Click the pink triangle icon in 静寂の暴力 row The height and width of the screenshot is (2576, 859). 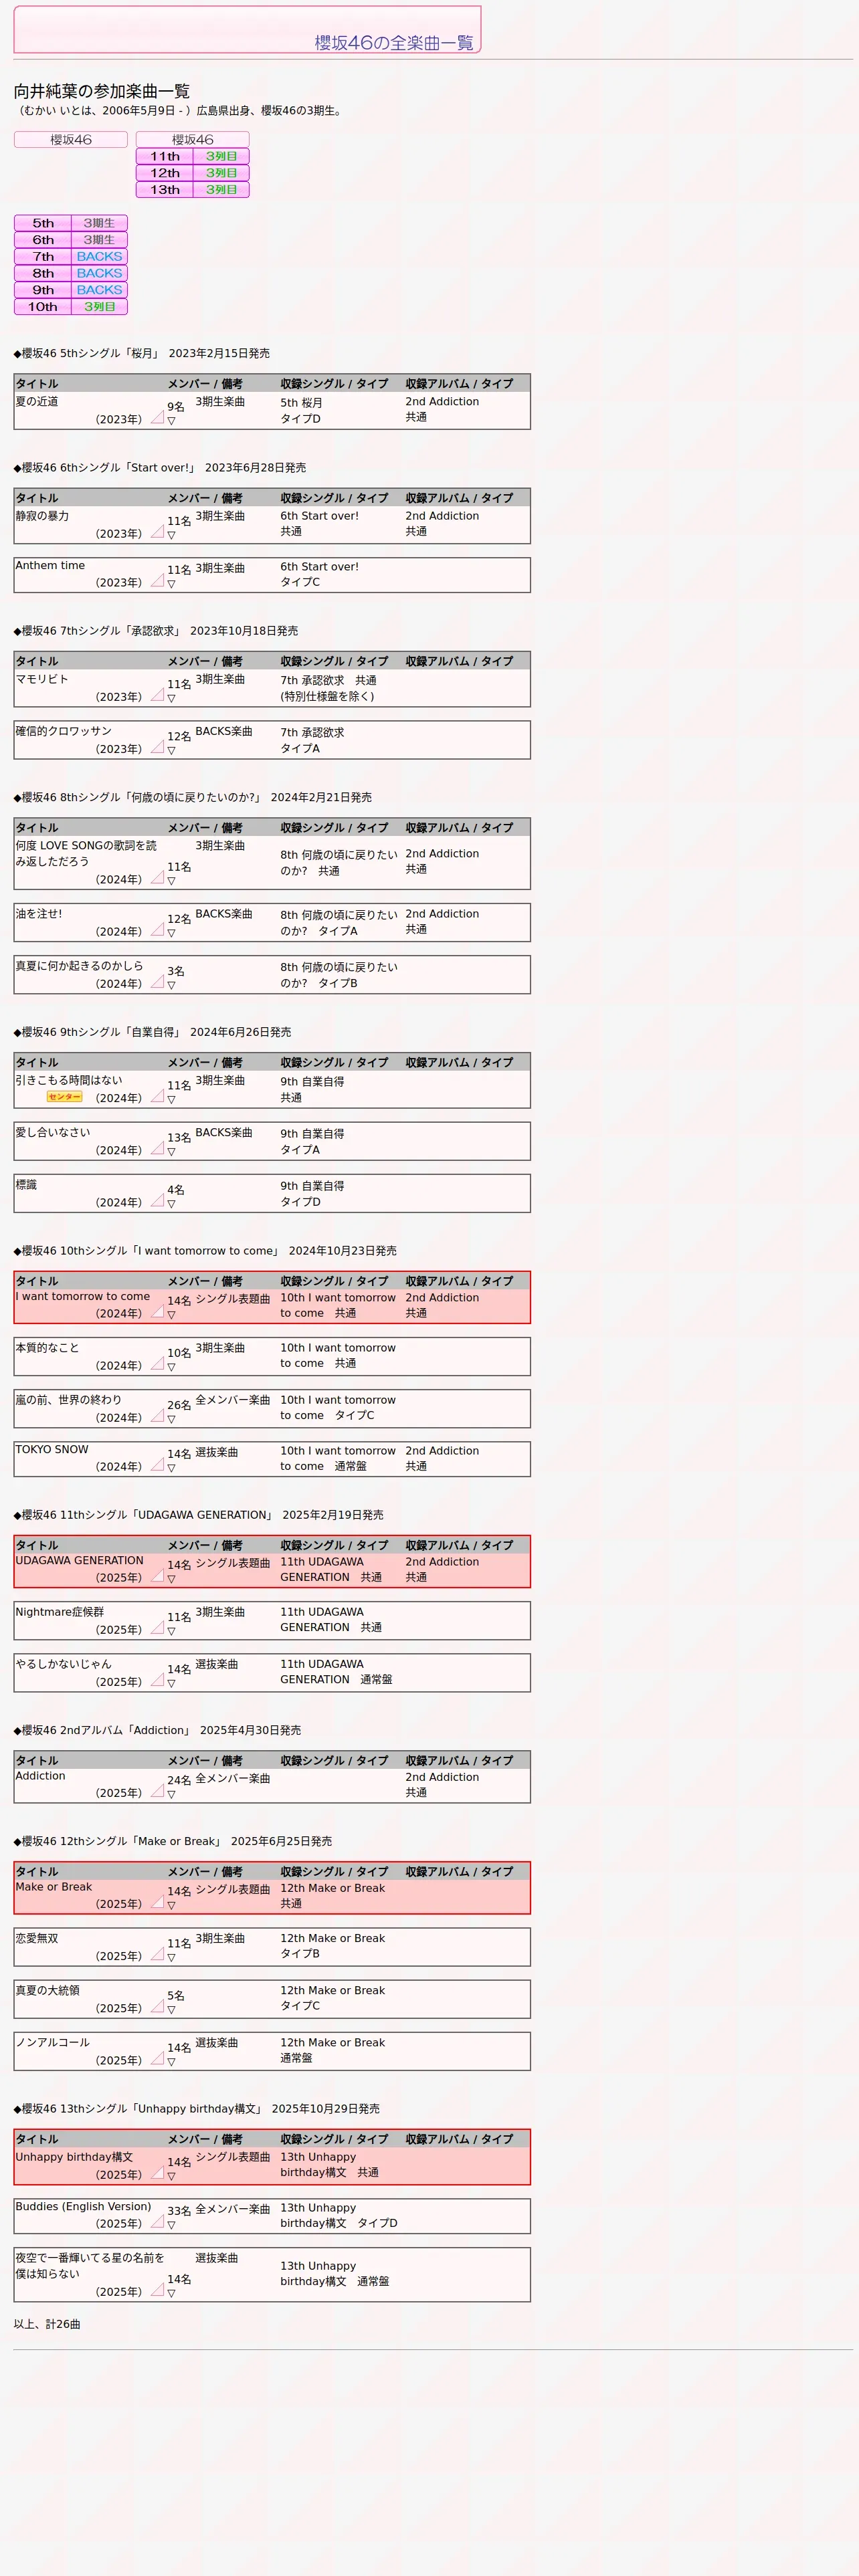click(x=157, y=532)
